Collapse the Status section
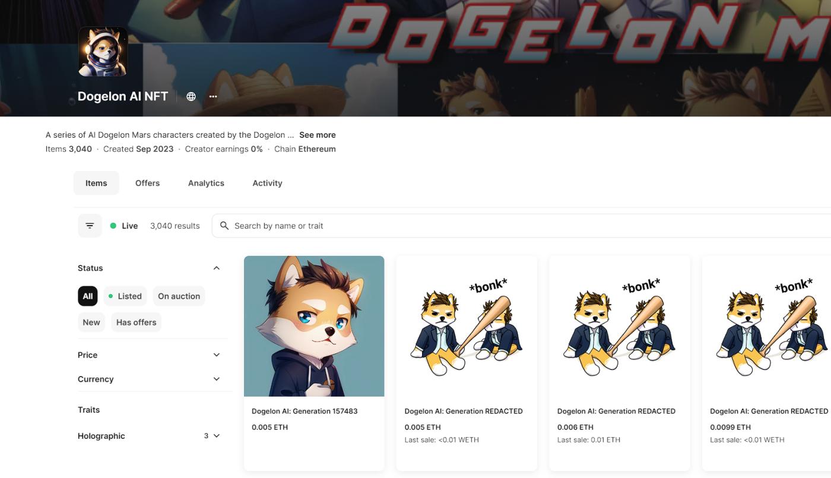 pyautogui.click(x=216, y=268)
